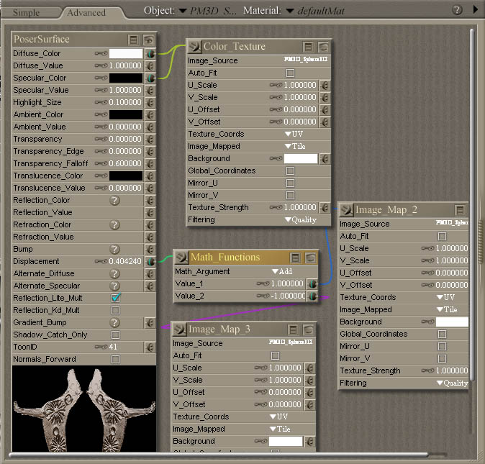Click the help question mark icon
Screen dimensions: 485x464
click(x=457, y=10)
